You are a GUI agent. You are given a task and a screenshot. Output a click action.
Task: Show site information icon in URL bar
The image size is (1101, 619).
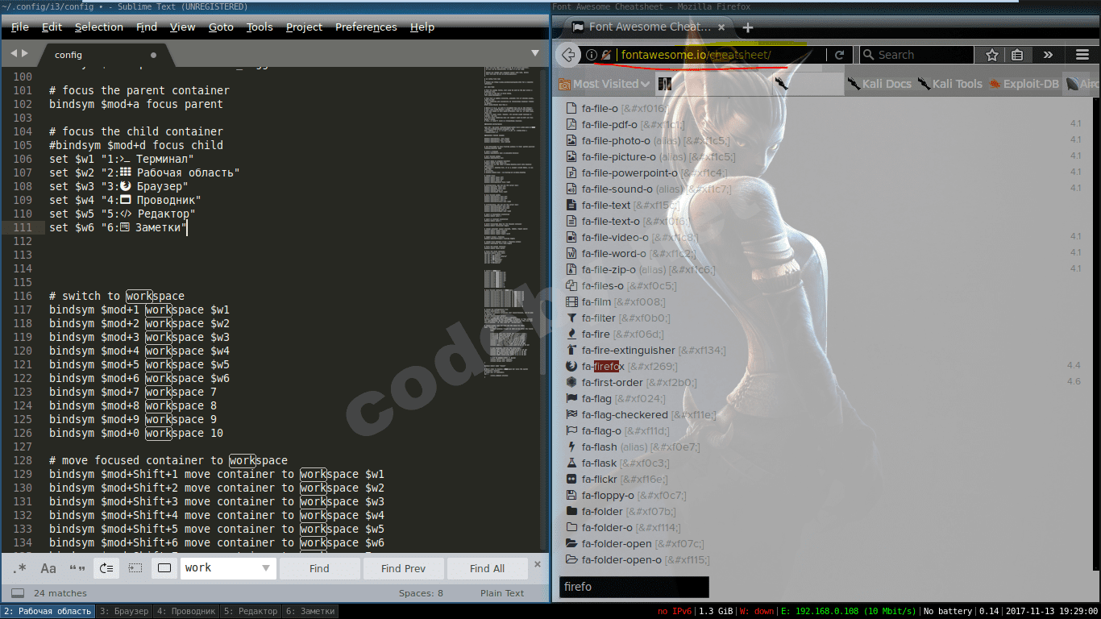coord(591,55)
